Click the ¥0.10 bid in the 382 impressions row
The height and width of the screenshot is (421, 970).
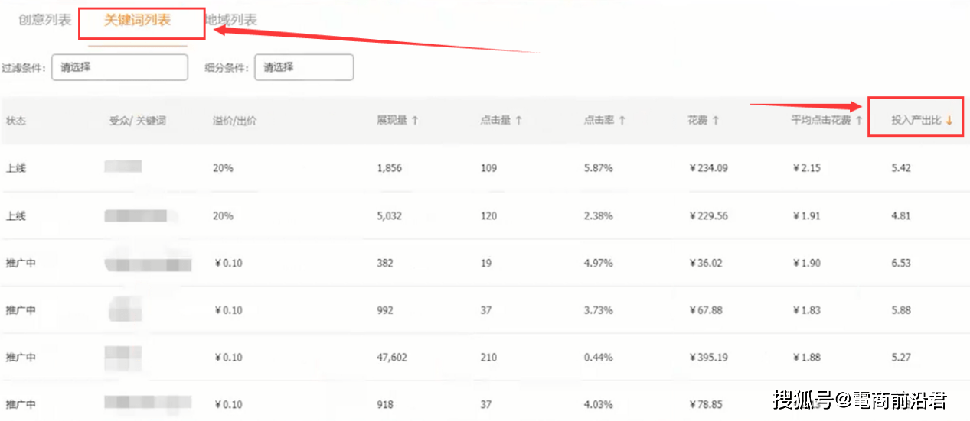(x=229, y=263)
